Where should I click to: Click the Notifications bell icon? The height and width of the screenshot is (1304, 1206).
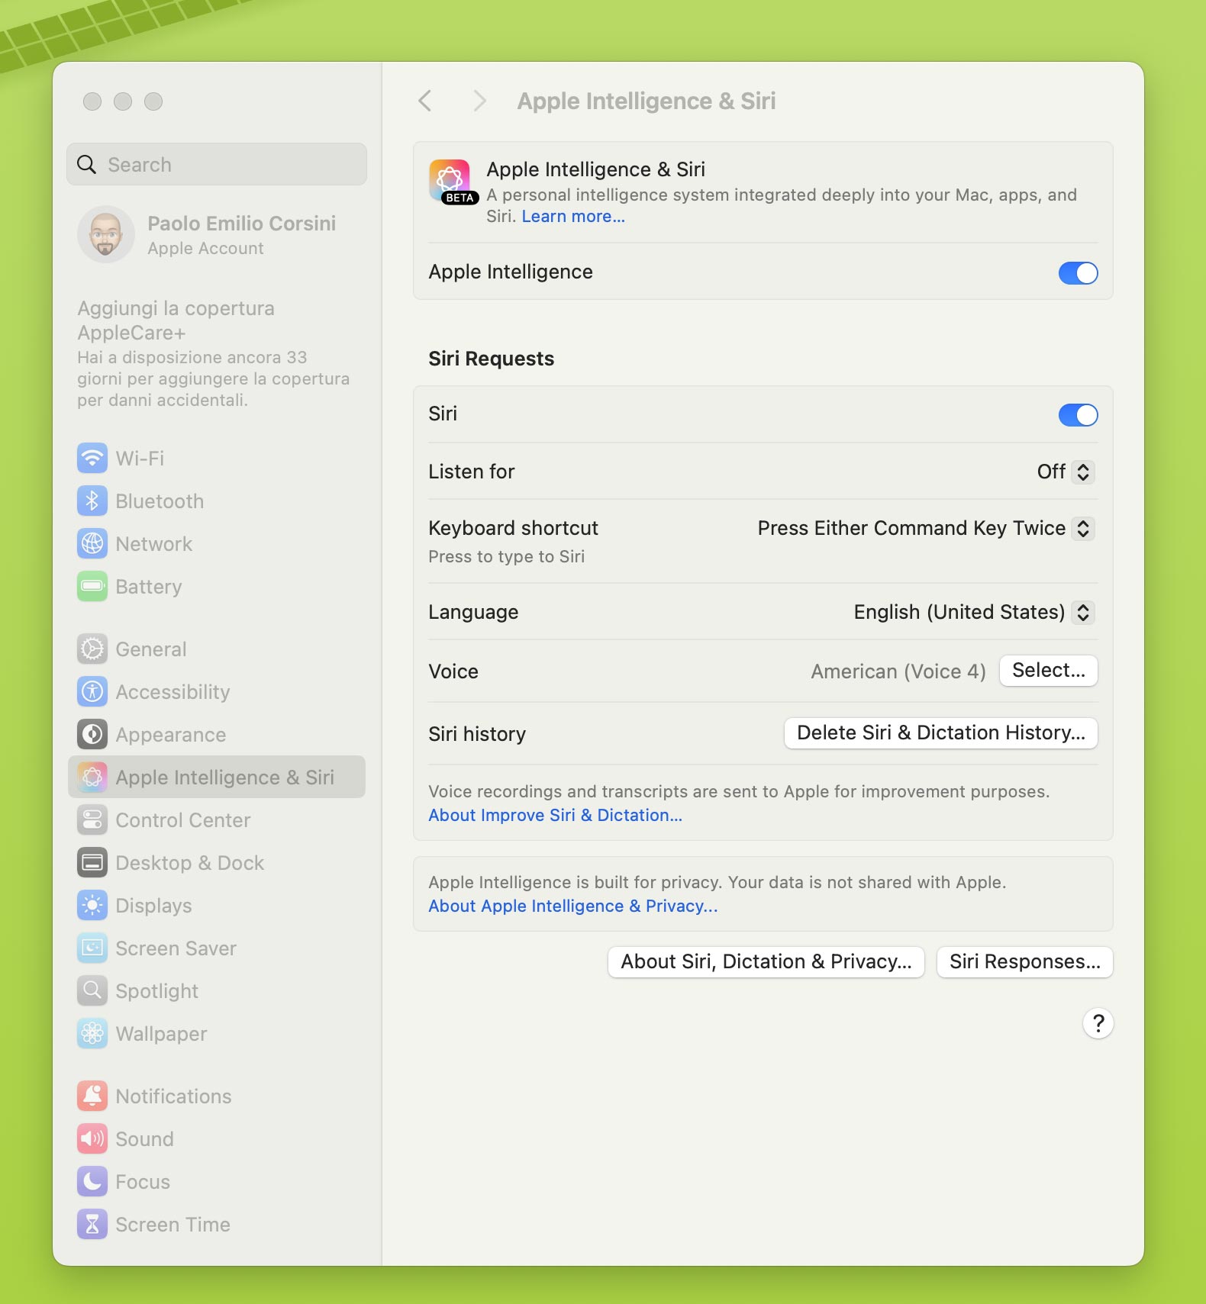click(92, 1096)
